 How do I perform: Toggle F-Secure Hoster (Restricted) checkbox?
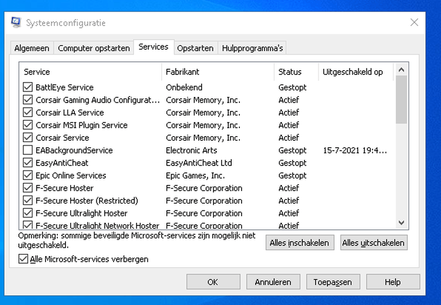tap(28, 201)
